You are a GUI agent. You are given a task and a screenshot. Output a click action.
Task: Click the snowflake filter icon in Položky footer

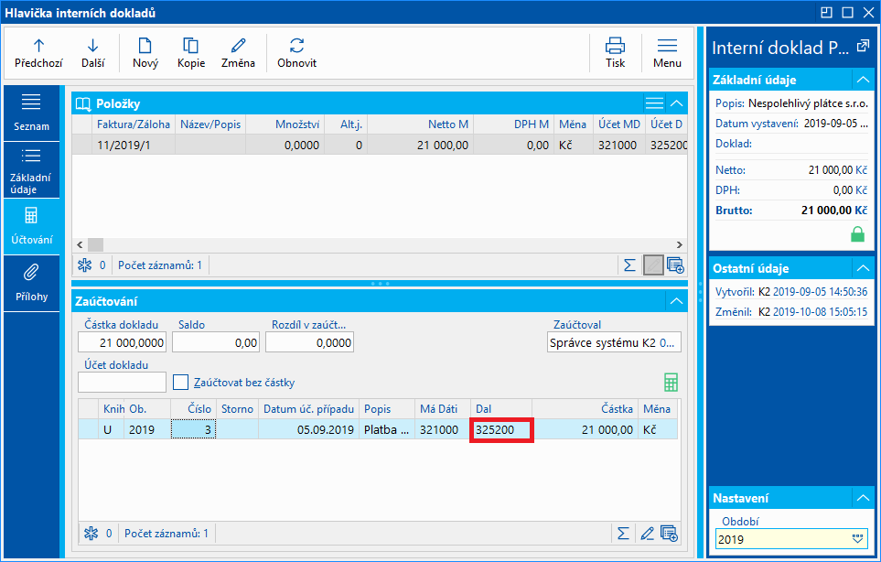pyautogui.click(x=85, y=265)
